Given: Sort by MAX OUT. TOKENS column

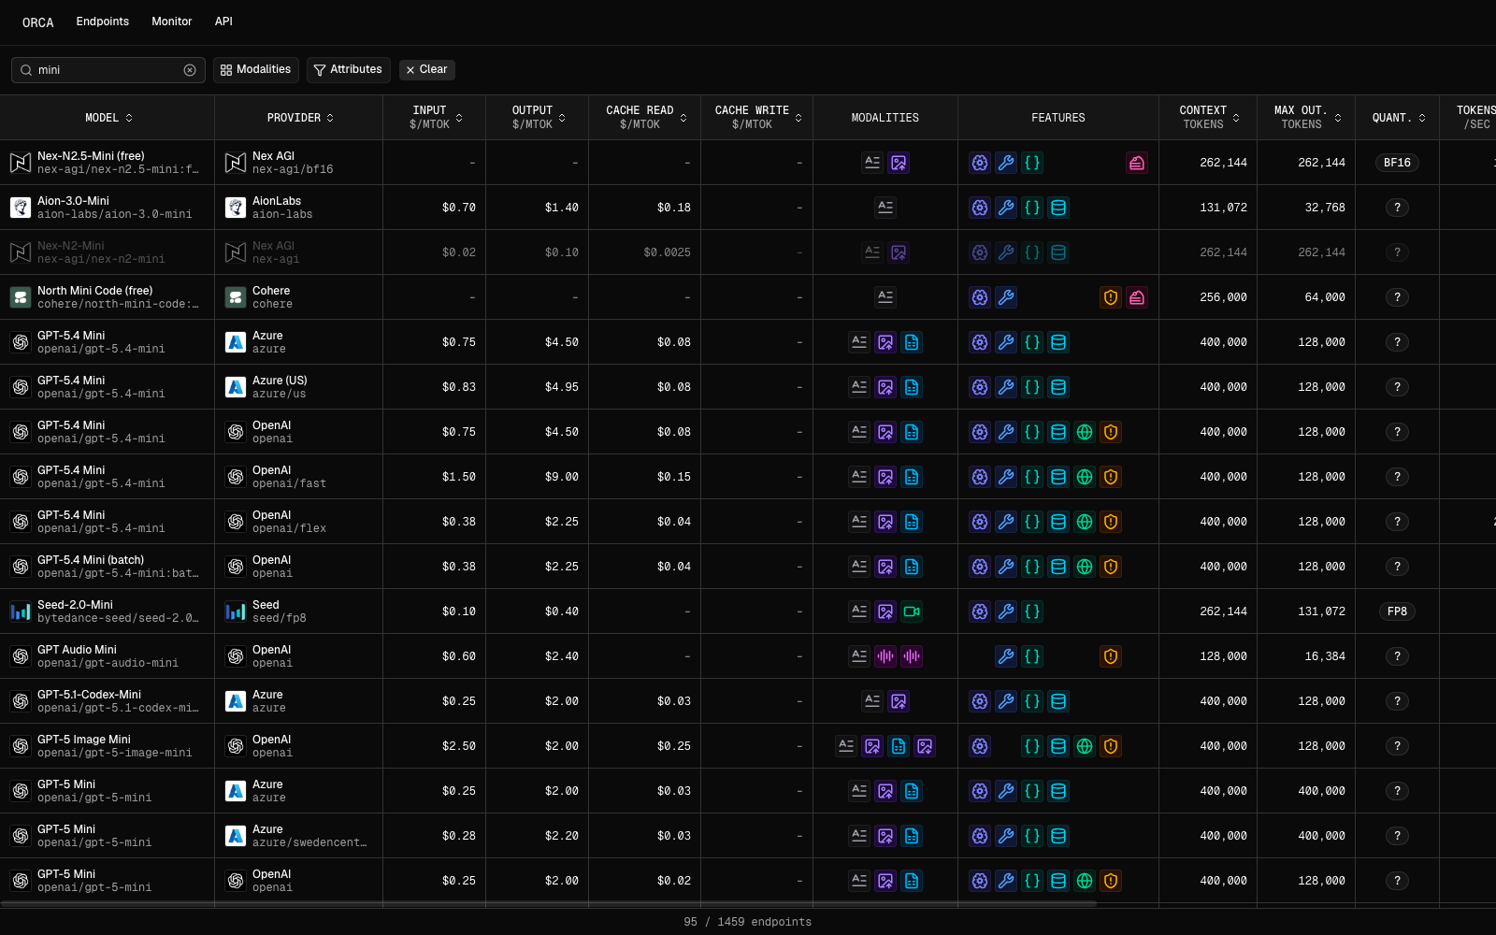Looking at the screenshot, I should click(1308, 117).
